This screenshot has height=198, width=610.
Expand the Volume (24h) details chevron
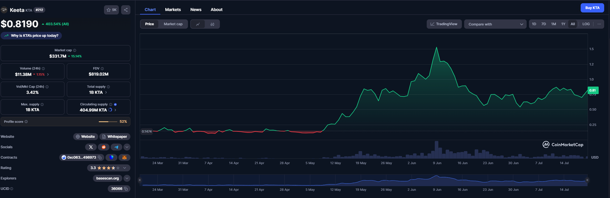[48, 75]
